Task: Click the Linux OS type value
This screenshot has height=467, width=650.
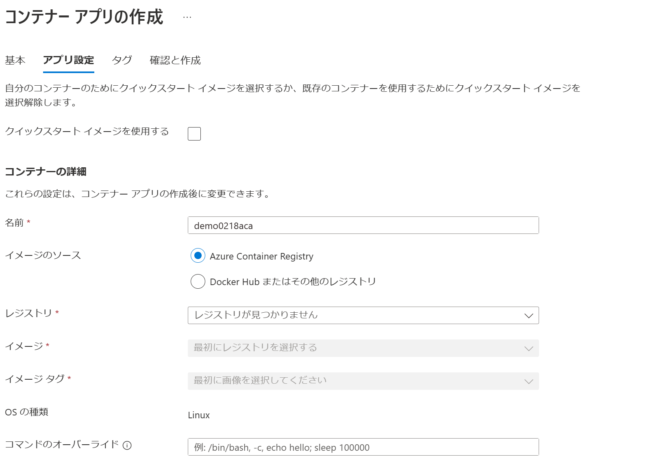Action: coord(199,415)
